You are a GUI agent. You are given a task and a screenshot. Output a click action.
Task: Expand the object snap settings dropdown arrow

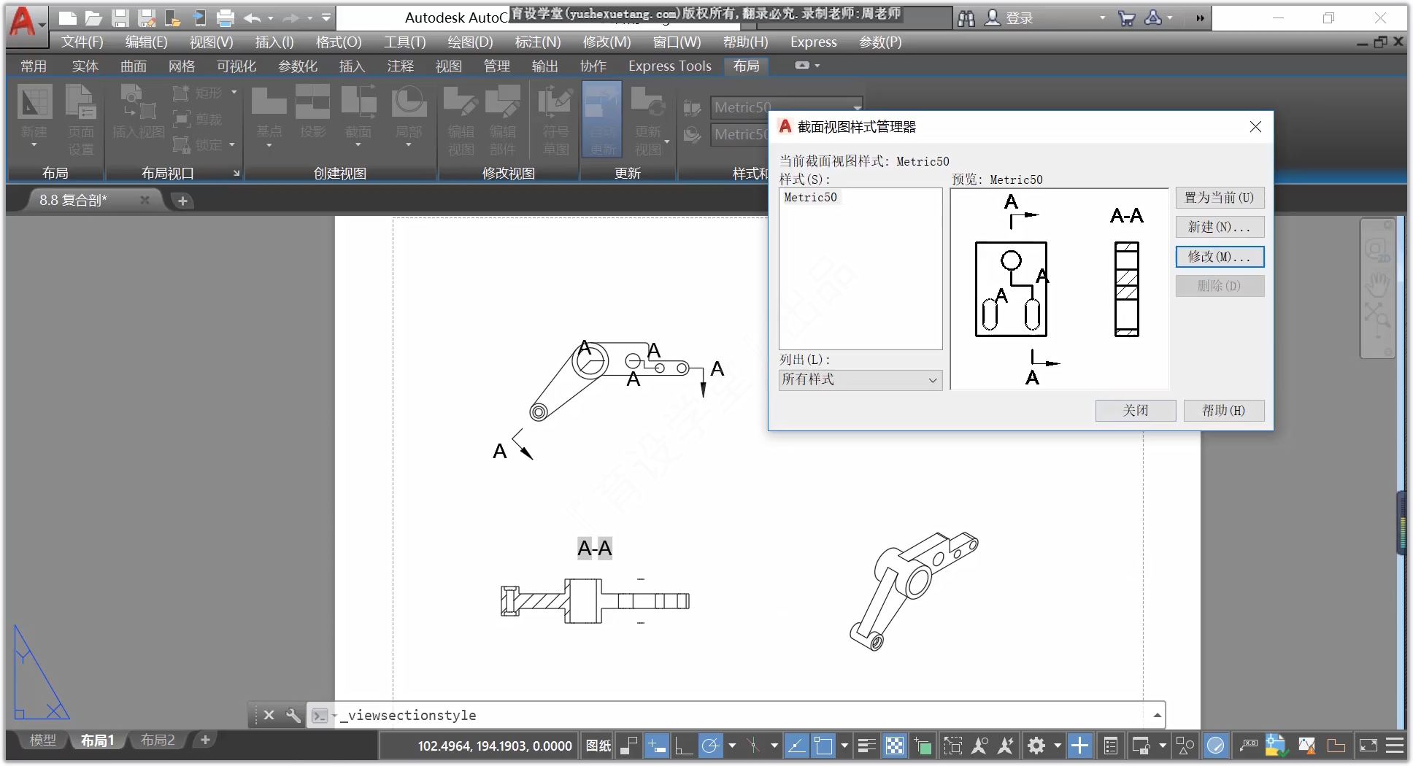[x=844, y=746]
